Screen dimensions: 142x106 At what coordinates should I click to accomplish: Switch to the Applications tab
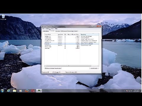(46, 31)
